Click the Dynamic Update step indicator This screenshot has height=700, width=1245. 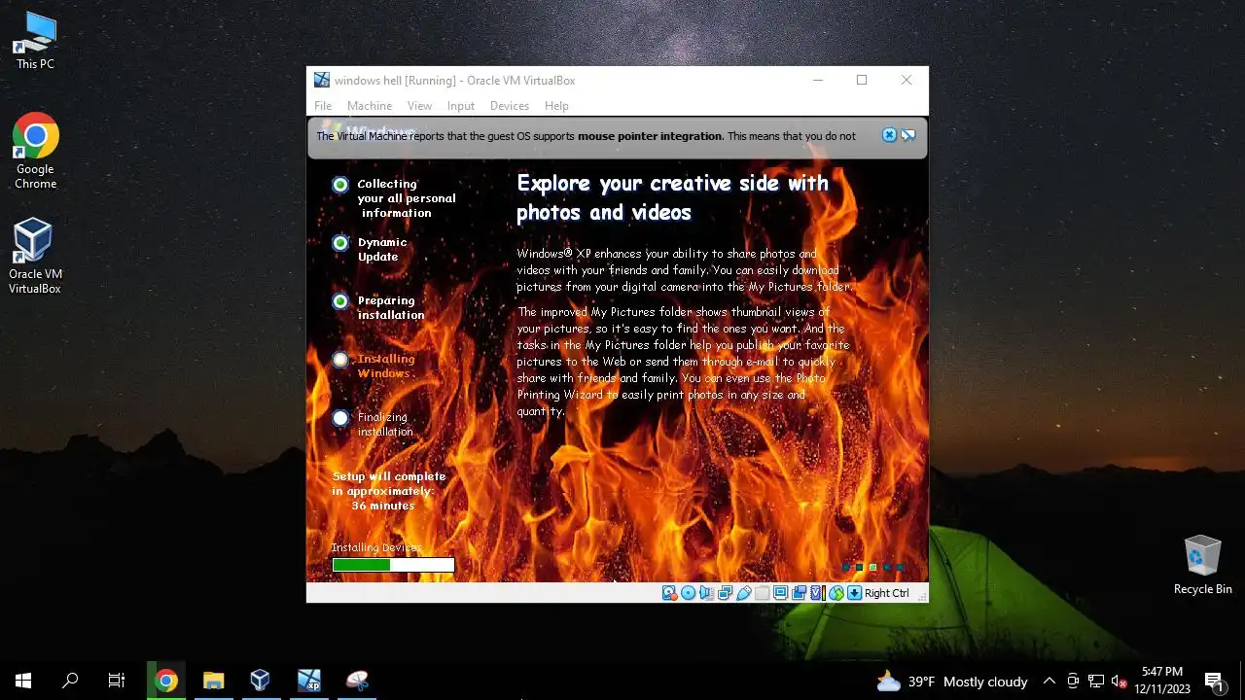click(x=339, y=243)
